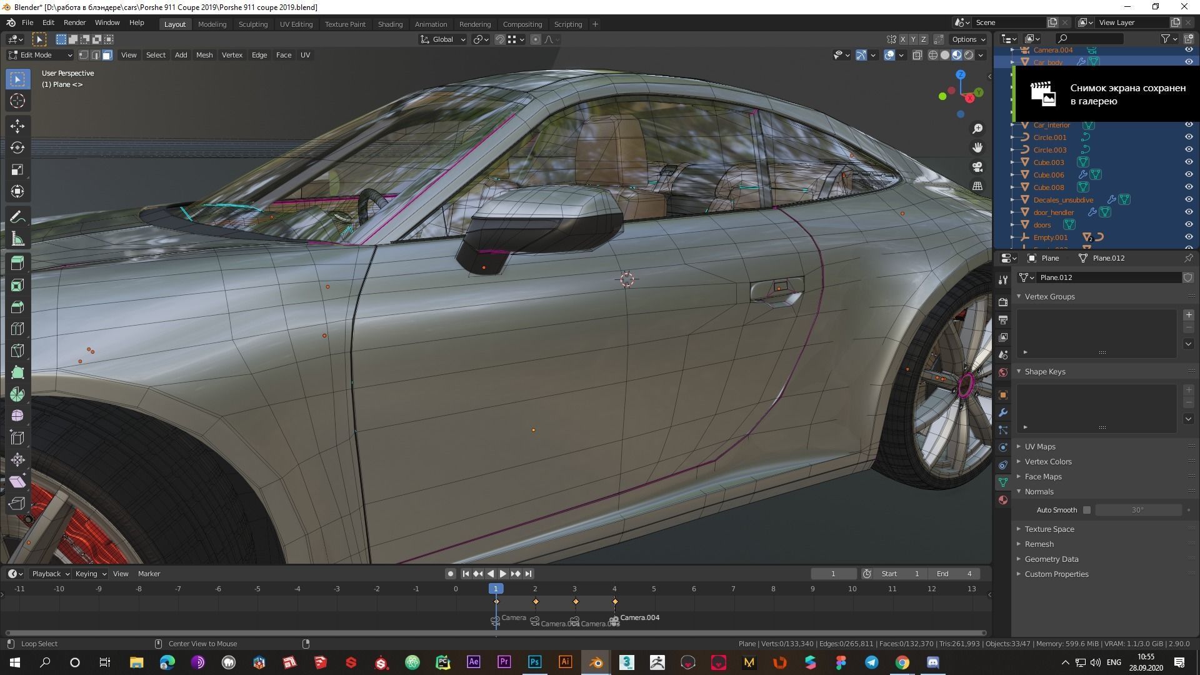Click the Marker menu in timeline
Image resolution: width=1200 pixels, height=675 pixels.
click(149, 574)
